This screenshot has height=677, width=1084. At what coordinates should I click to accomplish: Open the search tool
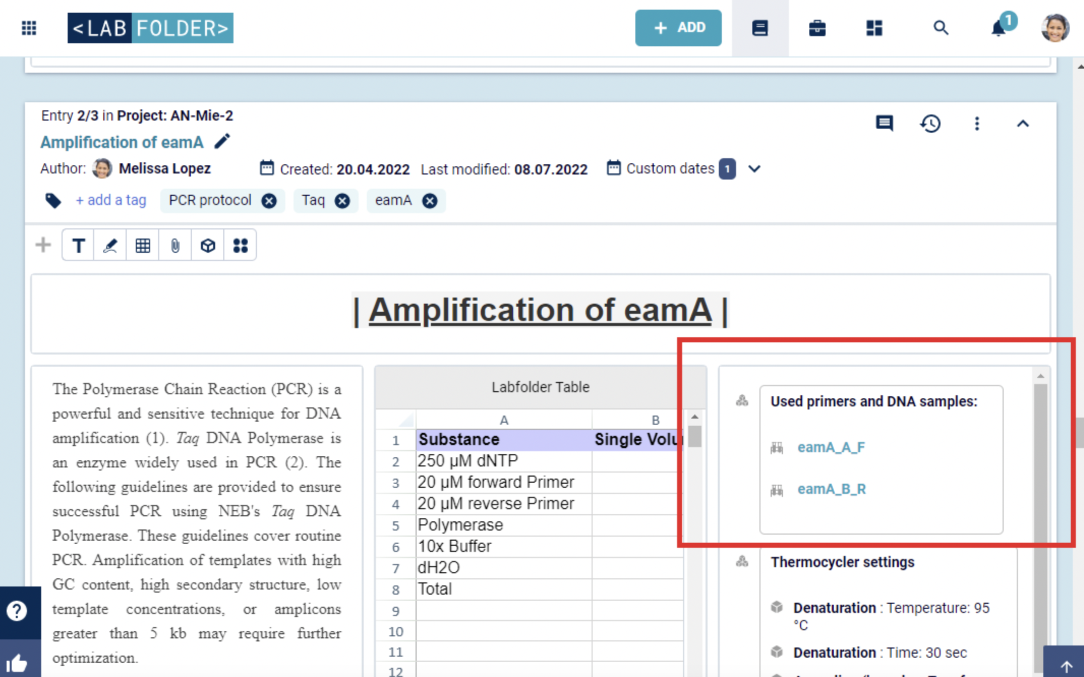[x=941, y=28]
